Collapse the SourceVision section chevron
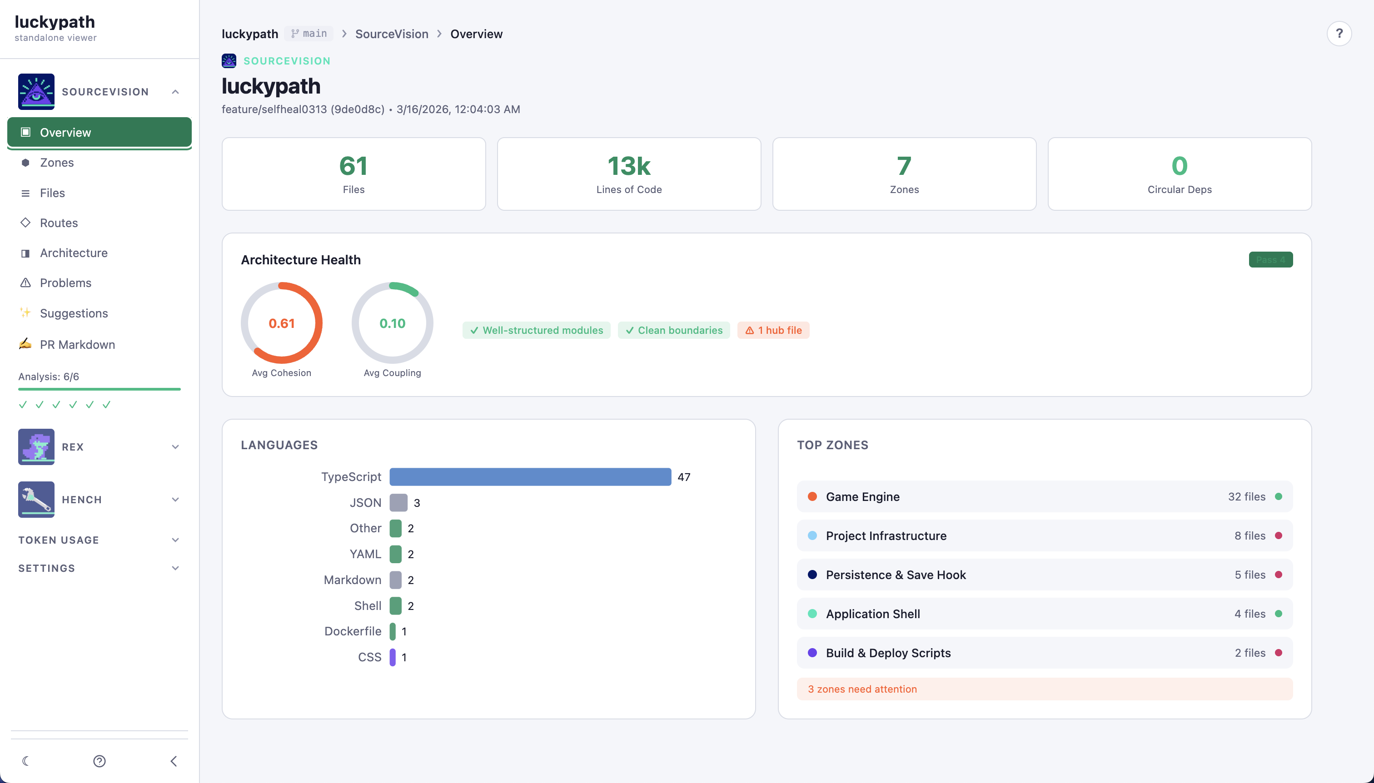This screenshot has width=1374, height=783. (x=175, y=92)
